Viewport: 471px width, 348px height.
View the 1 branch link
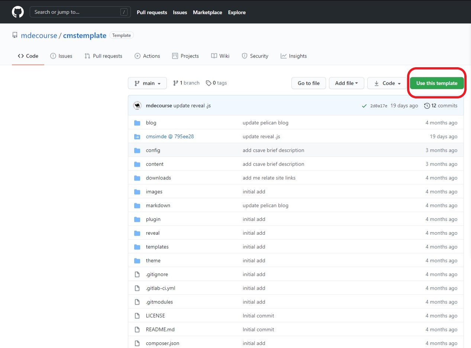[186, 83]
